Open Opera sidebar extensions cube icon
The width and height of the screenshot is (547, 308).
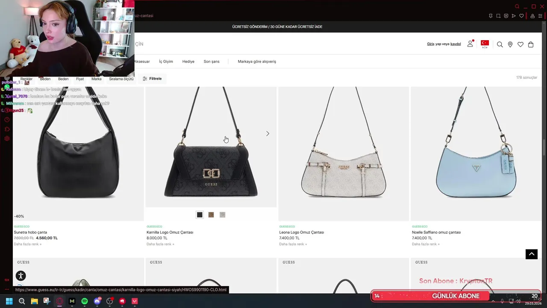pyautogui.click(x=7, y=129)
